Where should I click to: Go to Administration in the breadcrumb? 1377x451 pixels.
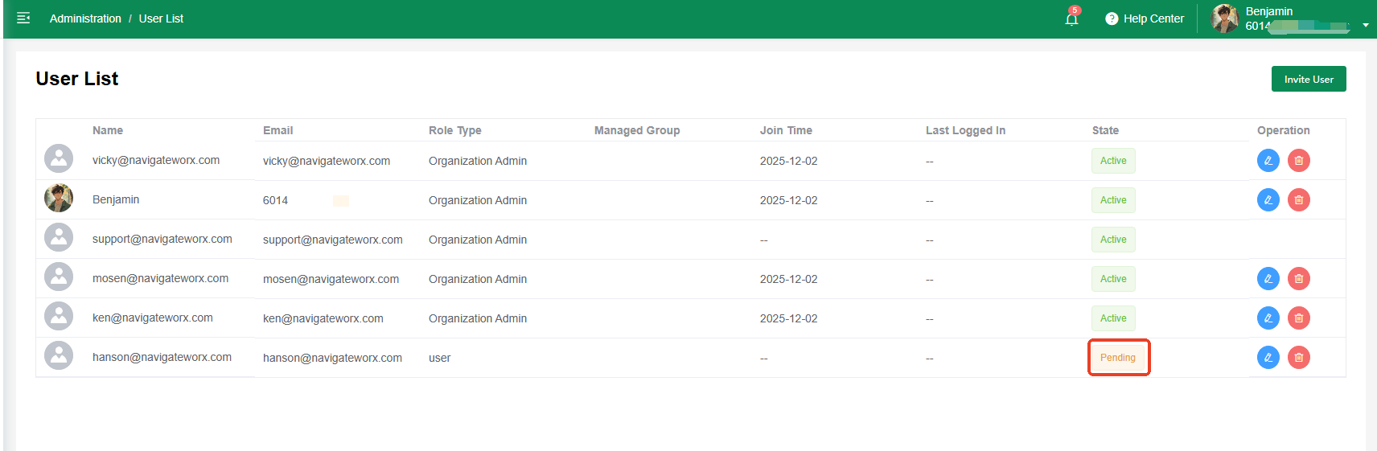point(85,18)
